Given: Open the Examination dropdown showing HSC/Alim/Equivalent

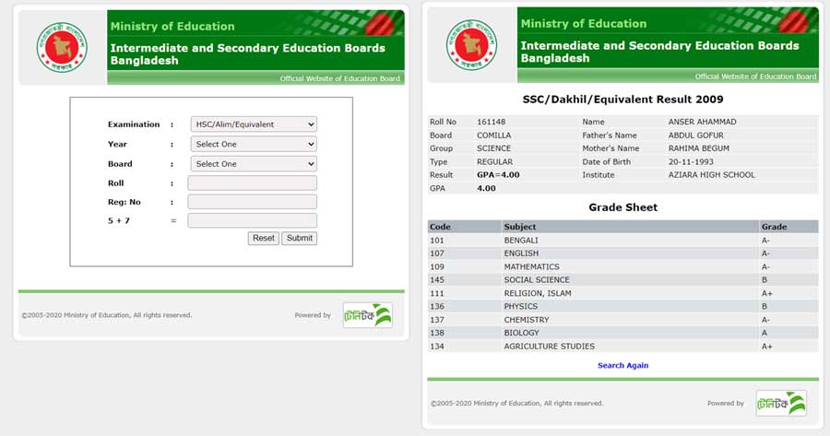Looking at the screenshot, I should (254, 124).
